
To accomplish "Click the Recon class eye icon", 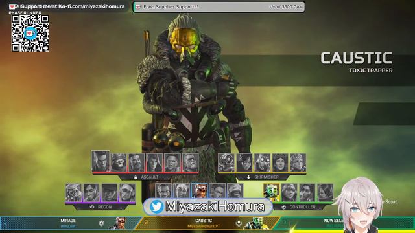I will point(92,207).
